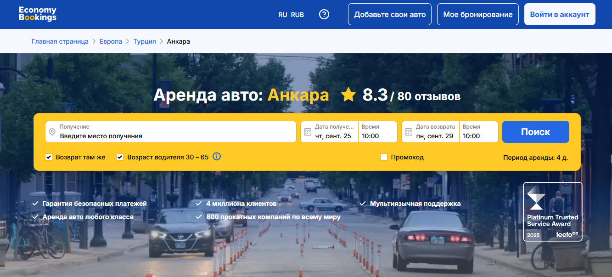Open the pickup time 10:00 dropdown
The height and width of the screenshot is (277, 612).
pyautogui.click(x=377, y=132)
